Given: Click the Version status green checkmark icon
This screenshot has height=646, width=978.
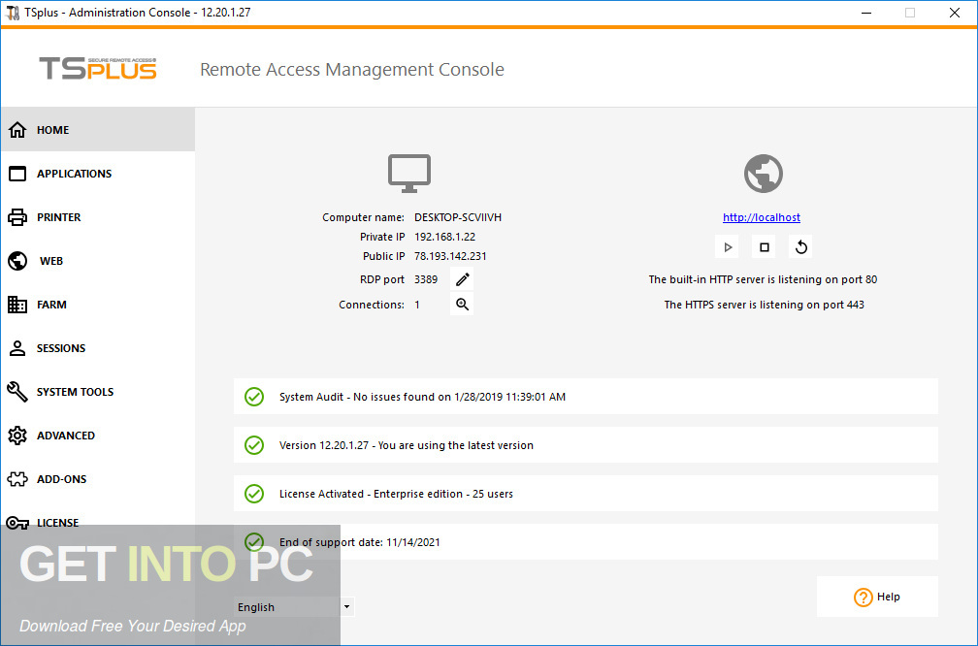Looking at the screenshot, I should (254, 445).
